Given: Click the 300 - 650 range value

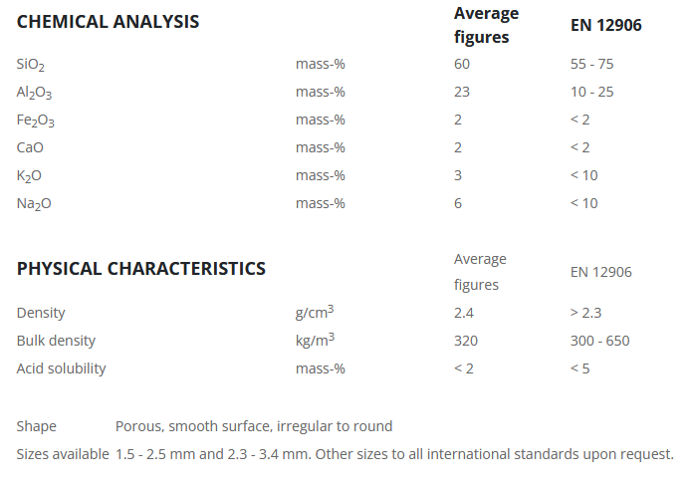Looking at the screenshot, I should coord(599,341).
